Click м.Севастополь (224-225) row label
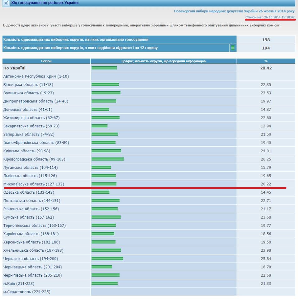Screen dimensions: 298x299 (x=26, y=292)
